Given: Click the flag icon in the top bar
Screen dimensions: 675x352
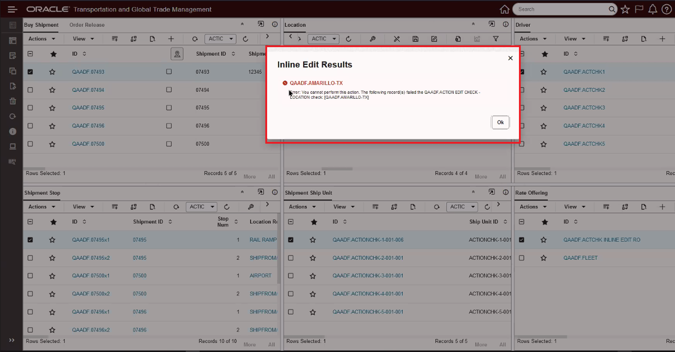Looking at the screenshot, I should tap(640, 9).
